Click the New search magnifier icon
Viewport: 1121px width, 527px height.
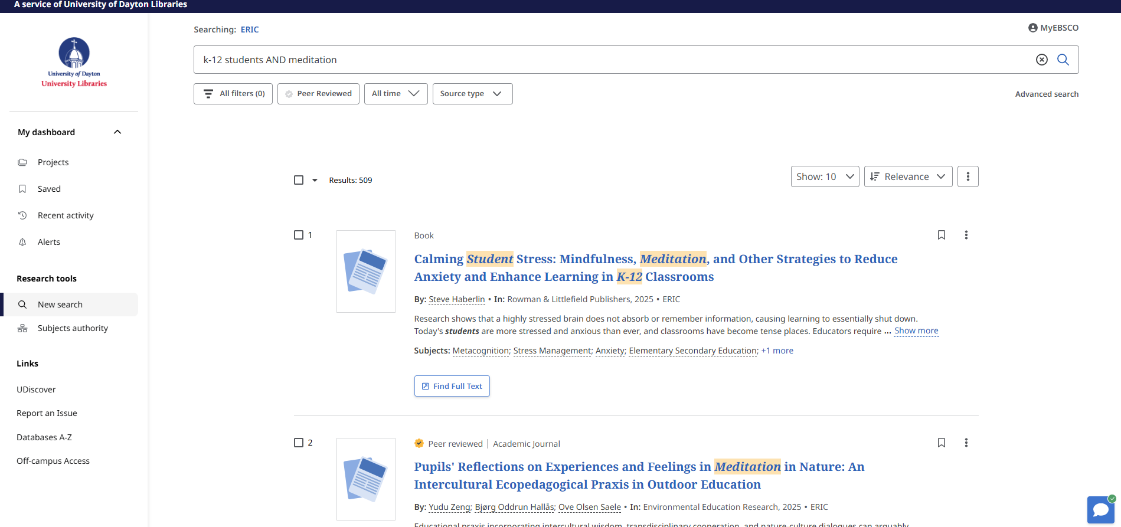[x=22, y=305]
